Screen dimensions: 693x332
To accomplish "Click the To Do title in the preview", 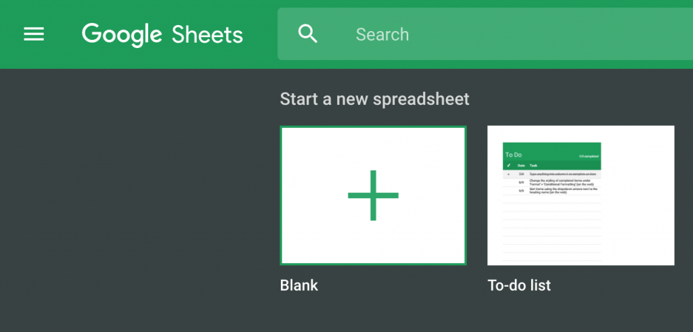I will click(514, 155).
